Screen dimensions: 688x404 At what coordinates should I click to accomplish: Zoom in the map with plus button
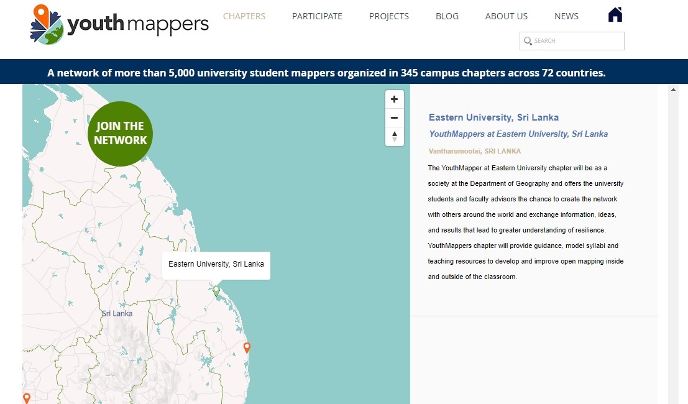point(394,99)
